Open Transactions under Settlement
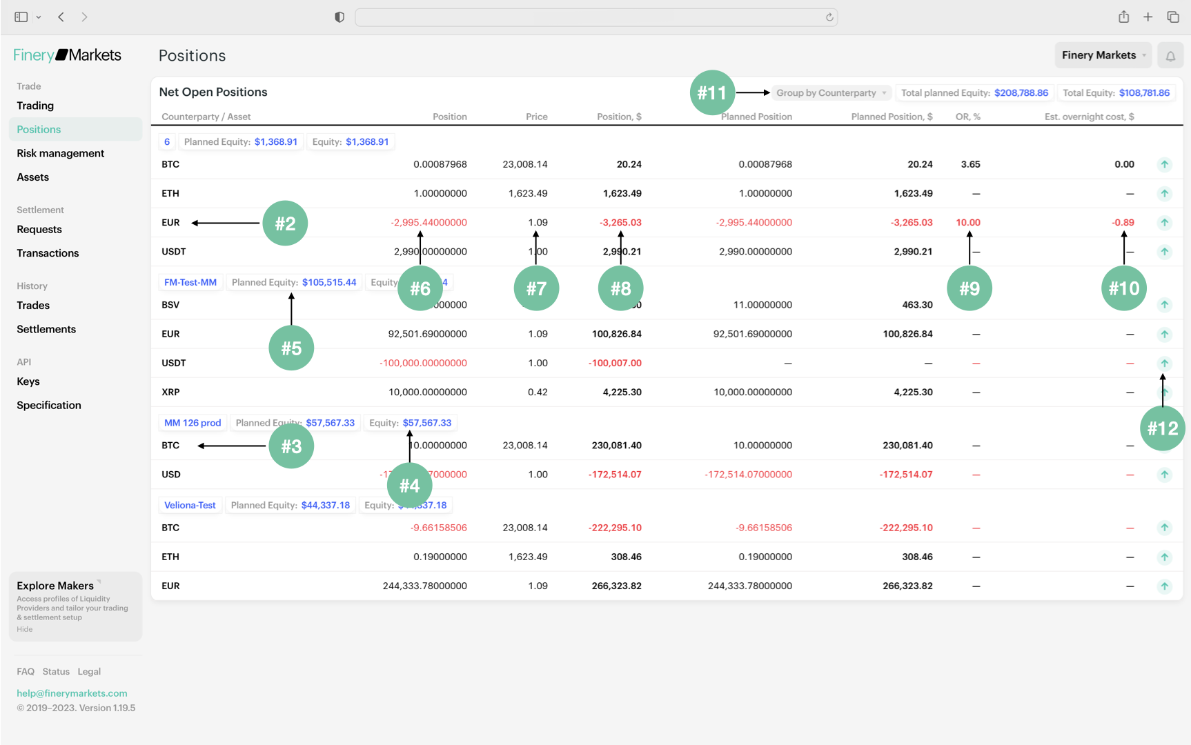The width and height of the screenshot is (1191, 745). click(x=48, y=253)
